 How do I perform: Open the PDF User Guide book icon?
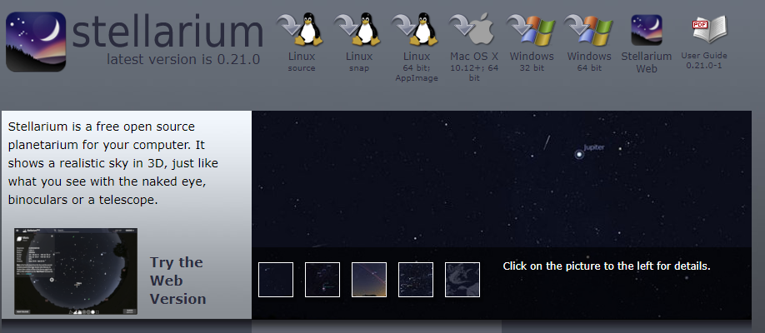tap(709, 29)
